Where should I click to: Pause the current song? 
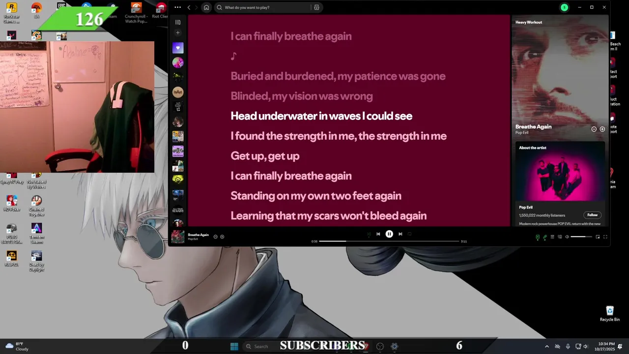point(389,234)
